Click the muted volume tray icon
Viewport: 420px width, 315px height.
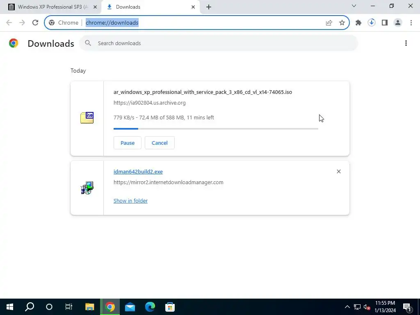coord(367,307)
